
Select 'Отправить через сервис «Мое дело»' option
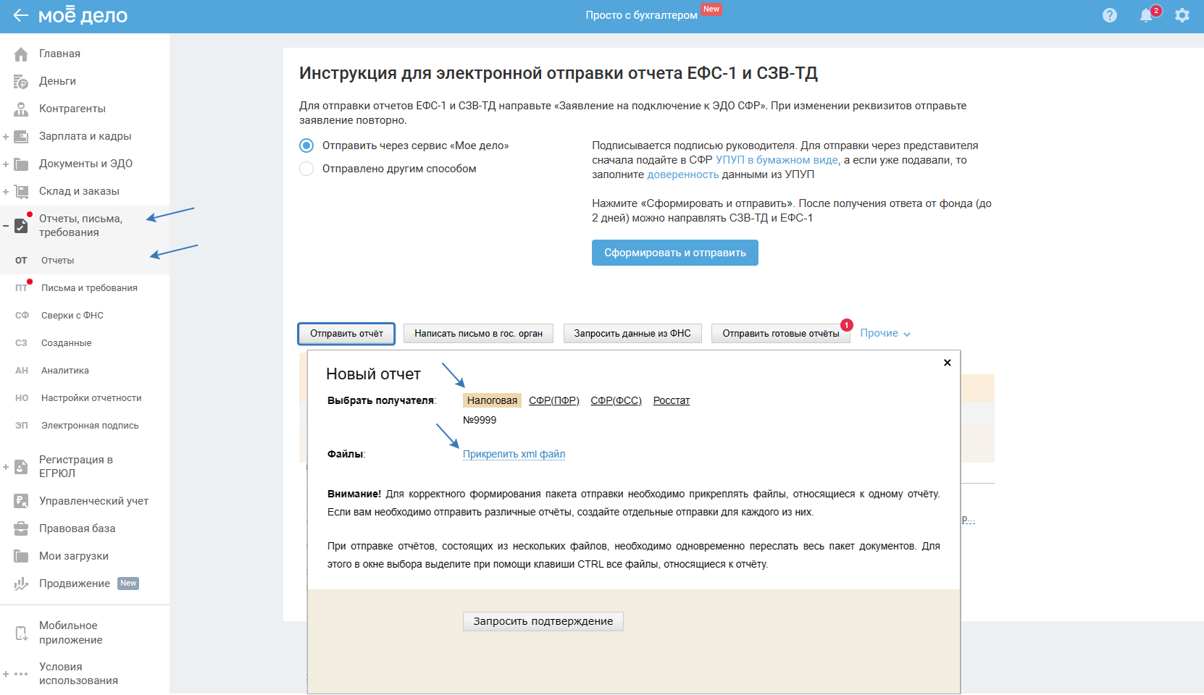click(306, 146)
